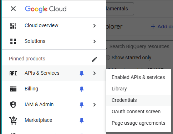Close the navigation menu with X icon
The image size is (173, 134).
[13, 9]
